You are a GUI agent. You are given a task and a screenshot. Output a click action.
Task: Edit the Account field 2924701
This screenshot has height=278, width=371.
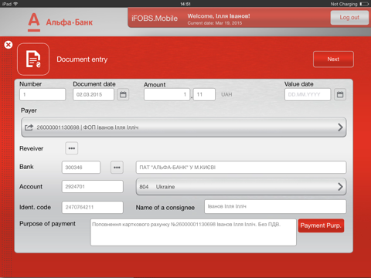click(93, 187)
